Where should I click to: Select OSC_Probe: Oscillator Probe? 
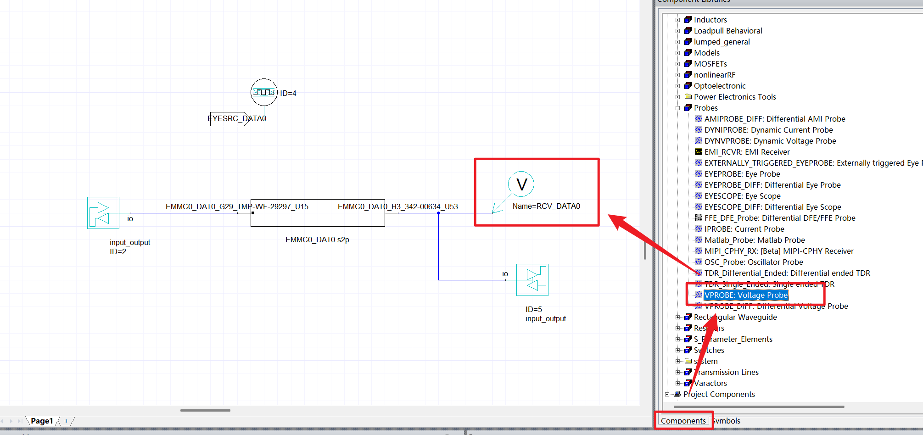coord(754,262)
